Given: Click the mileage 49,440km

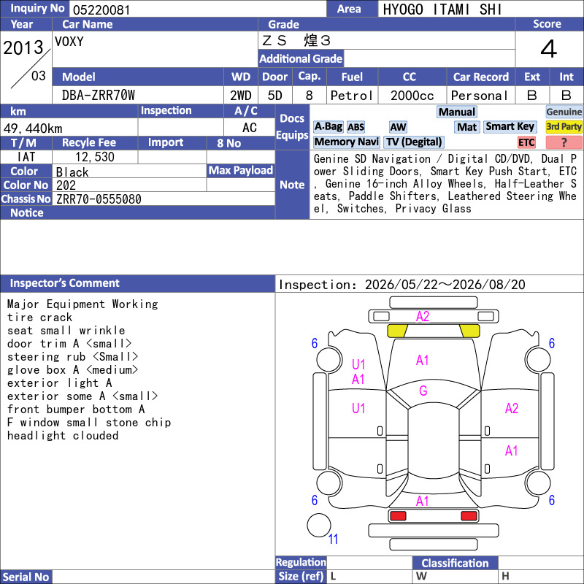Looking at the screenshot, I should pyautogui.click(x=33, y=128).
